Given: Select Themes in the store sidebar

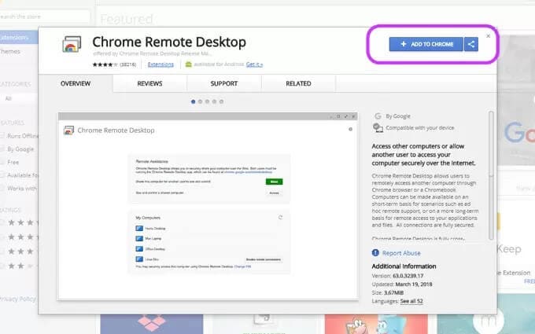Looking at the screenshot, I should pos(10,51).
